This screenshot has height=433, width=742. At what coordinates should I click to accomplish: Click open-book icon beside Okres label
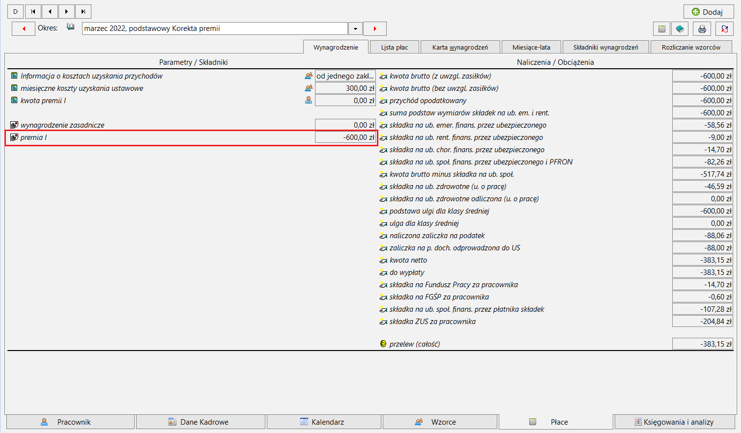[x=71, y=27]
